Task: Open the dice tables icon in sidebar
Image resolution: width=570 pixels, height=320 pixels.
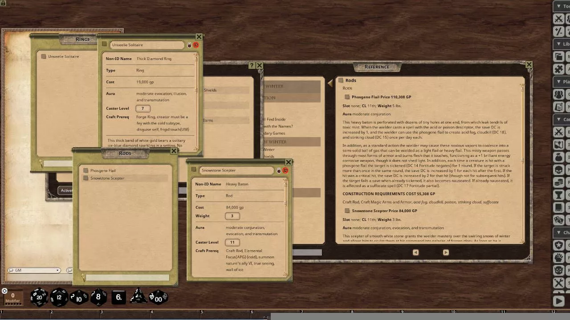Action: [558, 220]
